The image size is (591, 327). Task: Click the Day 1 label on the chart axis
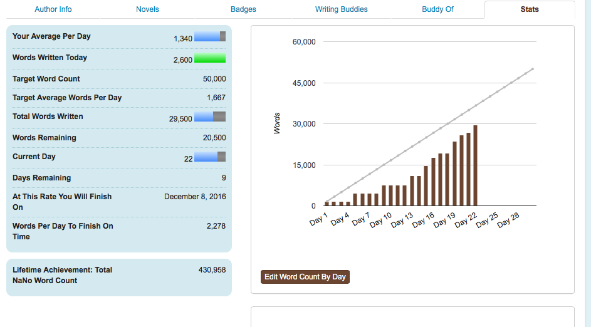coord(319,220)
